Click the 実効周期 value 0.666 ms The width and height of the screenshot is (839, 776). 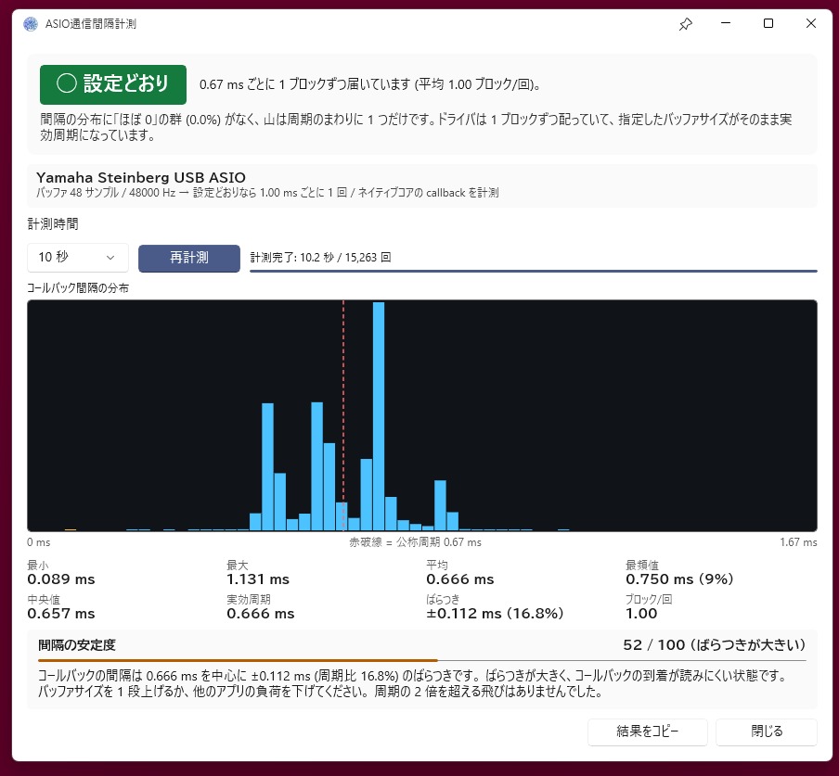point(261,614)
